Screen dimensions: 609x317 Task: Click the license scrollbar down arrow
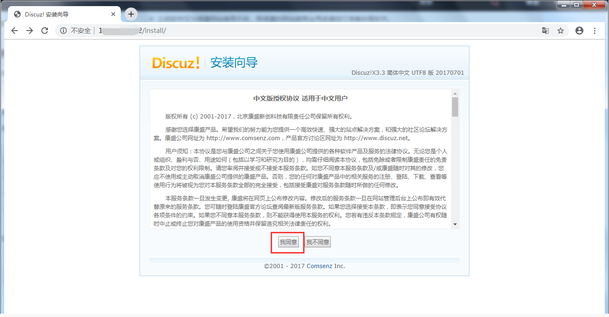click(x=454, y=225)
